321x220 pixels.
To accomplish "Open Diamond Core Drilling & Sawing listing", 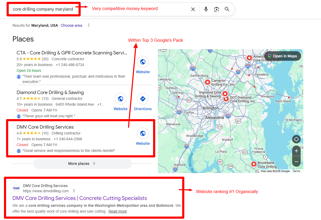I will (50, 92).
